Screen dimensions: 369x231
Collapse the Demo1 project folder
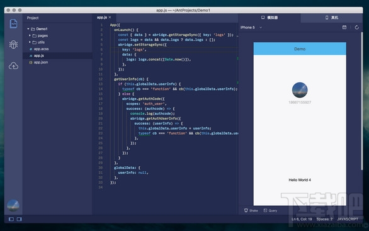point(28,29)
